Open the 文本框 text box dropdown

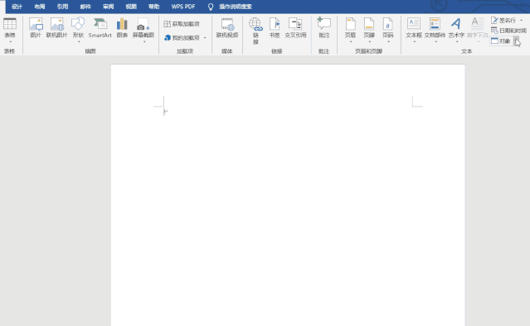click(x=414, y=31)
